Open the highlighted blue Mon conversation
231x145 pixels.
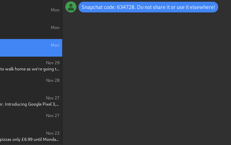tap(31, 48)
